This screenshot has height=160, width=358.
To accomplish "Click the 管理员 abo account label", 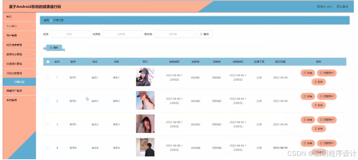I will pyautogui.click(x=325, y=7).
